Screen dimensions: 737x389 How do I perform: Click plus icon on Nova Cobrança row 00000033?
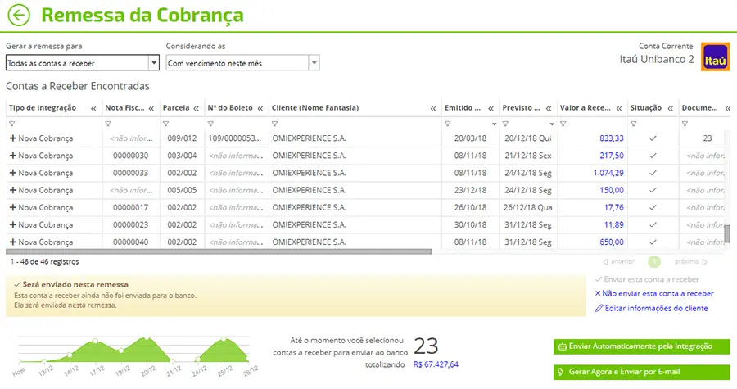pos(12,173)
